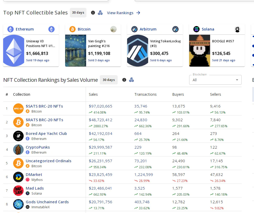Viewport: 254px width, 213px height.
Task: Sort by Sellers column header
Action: pyautogui.click(x=215, y=94)
